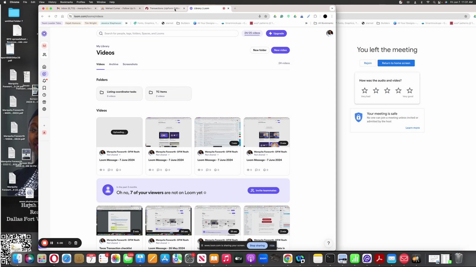The height and width of the screenshot is (267, 476).
Task: Delete recording with the trash icon
Action: (x=75, y=243)
